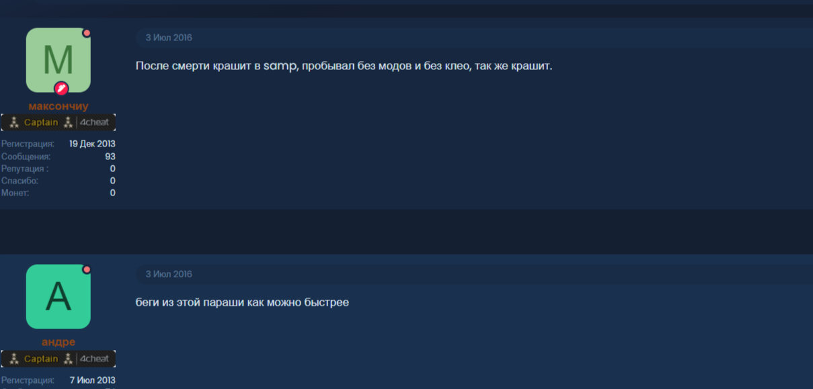Click the status dot on андре's avatar
Image resolution: width=813 pixels, height=389 pixels.
click(87, 269)
